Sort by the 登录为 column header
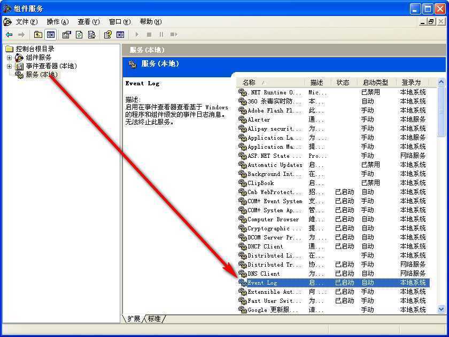 tap(412, 83)
